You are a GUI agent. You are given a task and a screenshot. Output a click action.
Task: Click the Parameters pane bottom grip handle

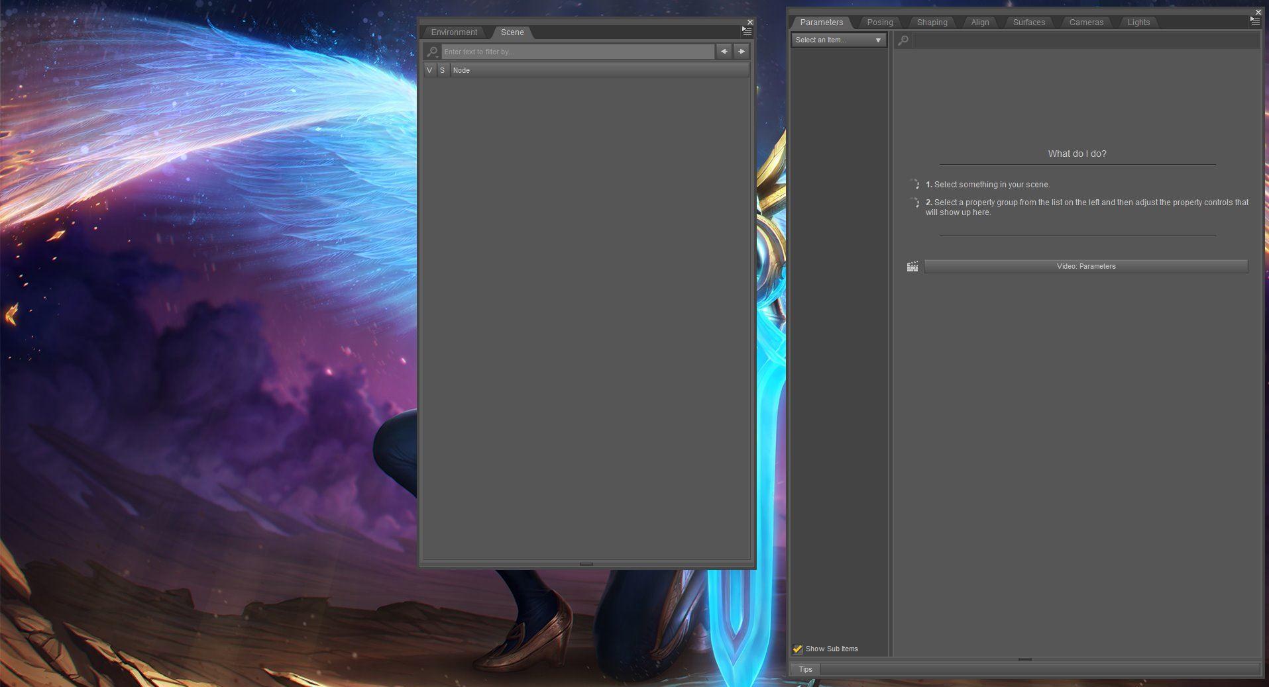click(x=1025, y=659)
